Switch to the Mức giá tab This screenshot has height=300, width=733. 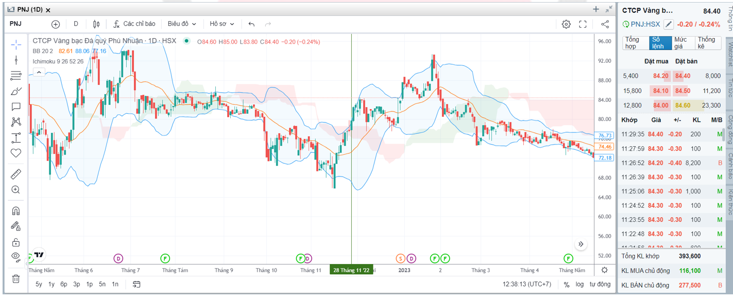tap(683, 43)
